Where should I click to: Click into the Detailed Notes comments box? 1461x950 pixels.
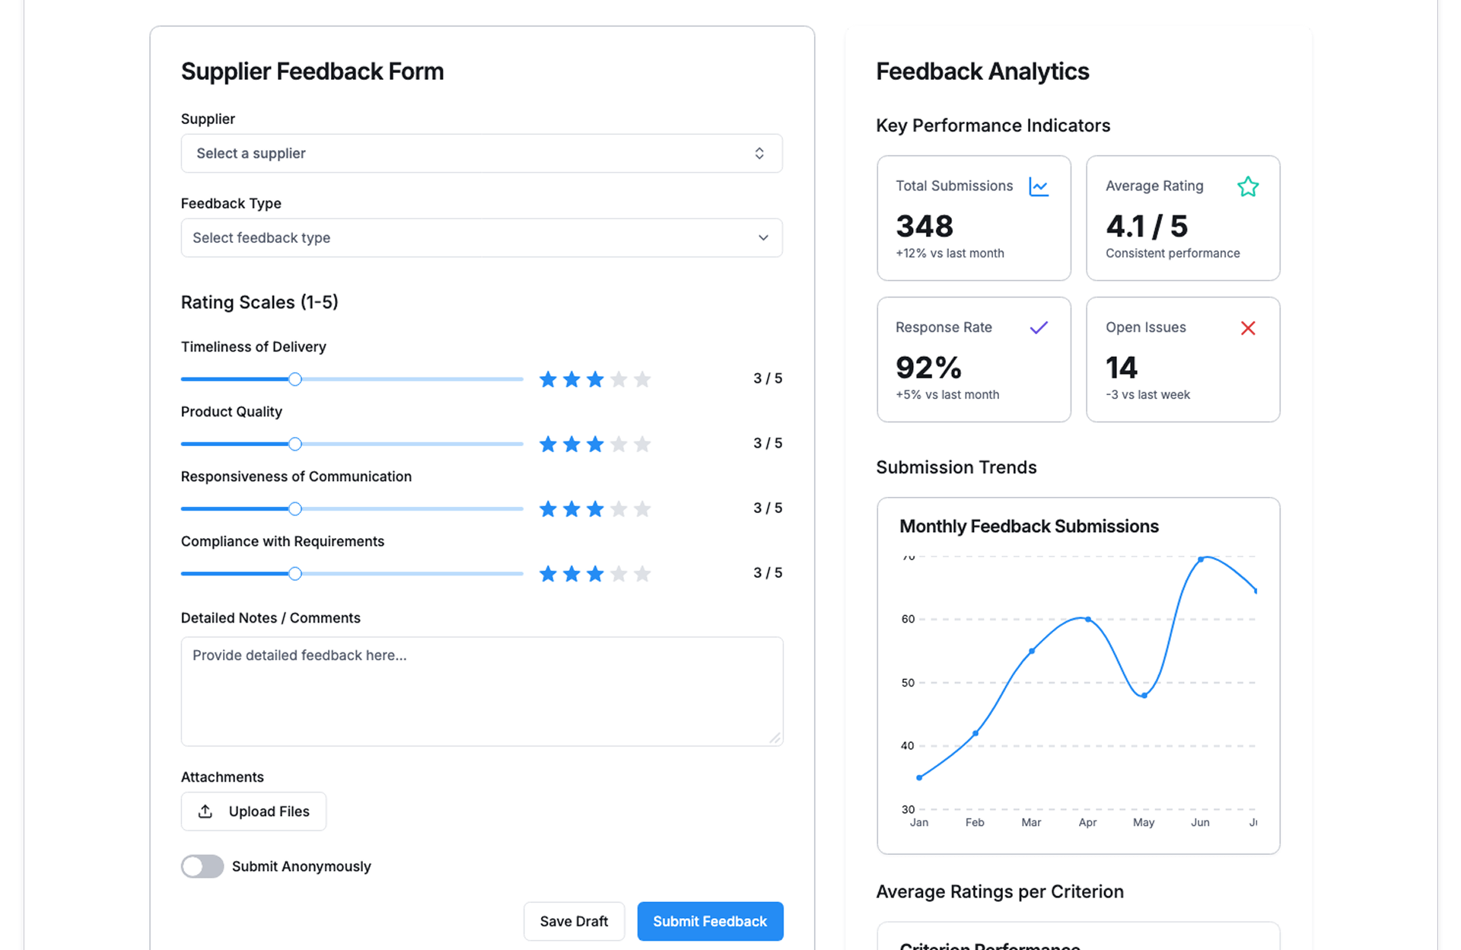coord(481,691)
